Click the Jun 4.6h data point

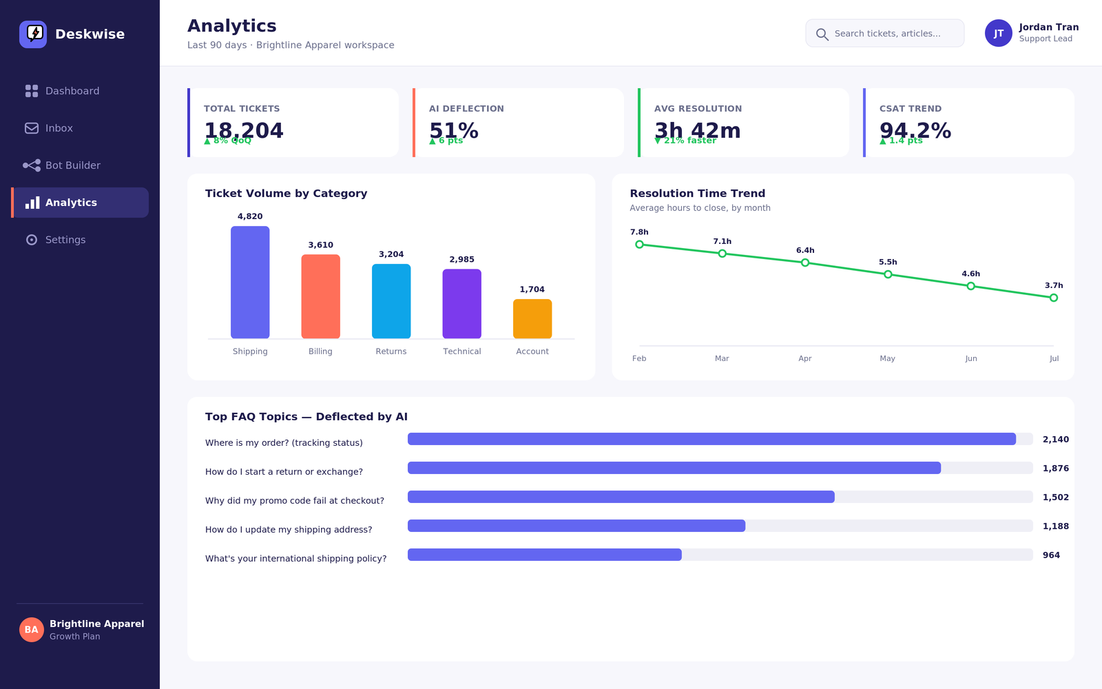[971, 286]
